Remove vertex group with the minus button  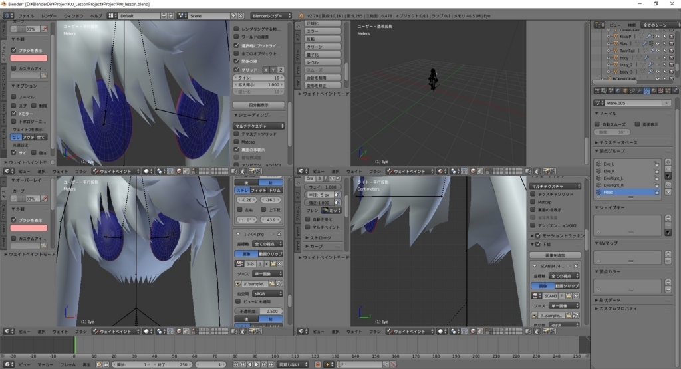click(668, 169)
